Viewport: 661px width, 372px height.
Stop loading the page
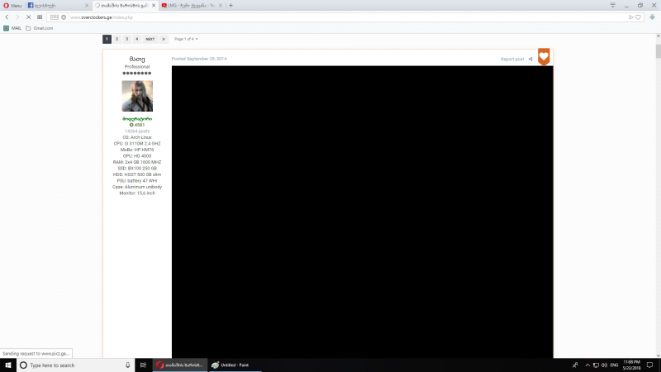(x=28, y=17)
